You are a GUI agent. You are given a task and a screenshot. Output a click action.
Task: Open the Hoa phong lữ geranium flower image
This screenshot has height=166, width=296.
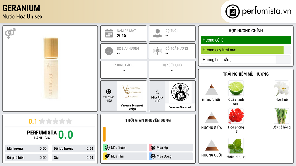pos(236,116)
